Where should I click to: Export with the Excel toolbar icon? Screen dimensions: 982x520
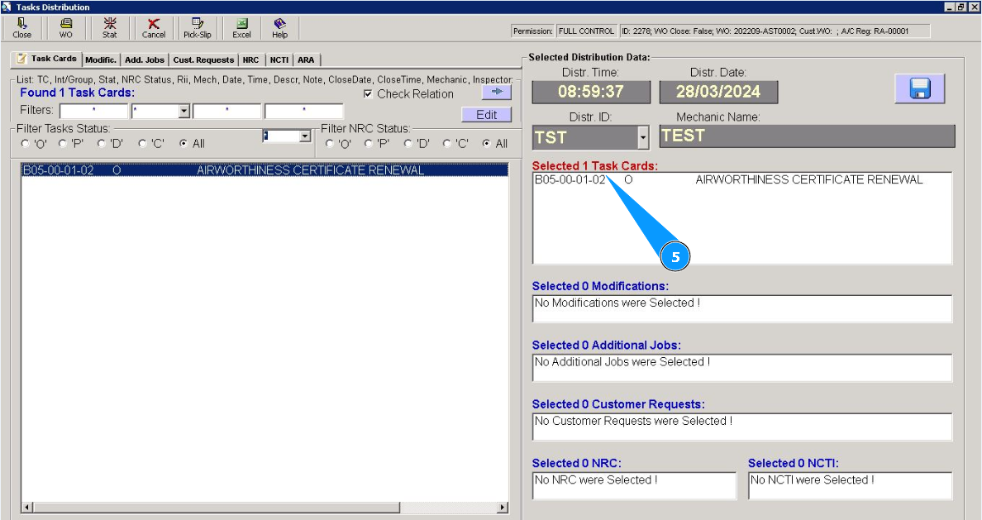[241, 28]
